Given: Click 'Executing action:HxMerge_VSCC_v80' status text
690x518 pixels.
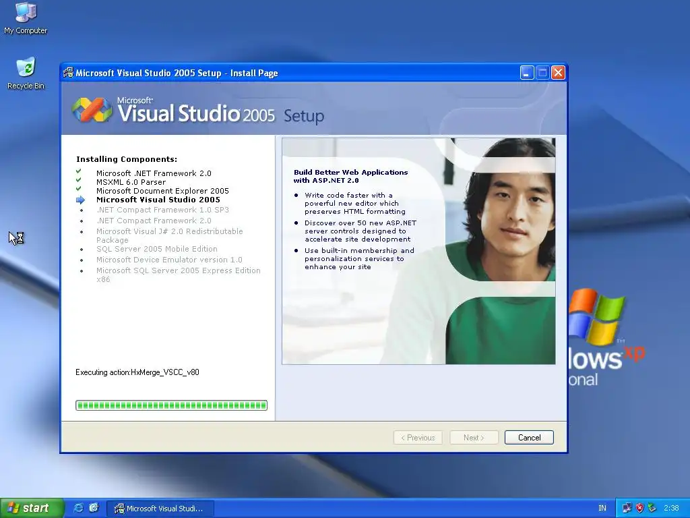Looking at the screenshot, I should click(137, 372).
